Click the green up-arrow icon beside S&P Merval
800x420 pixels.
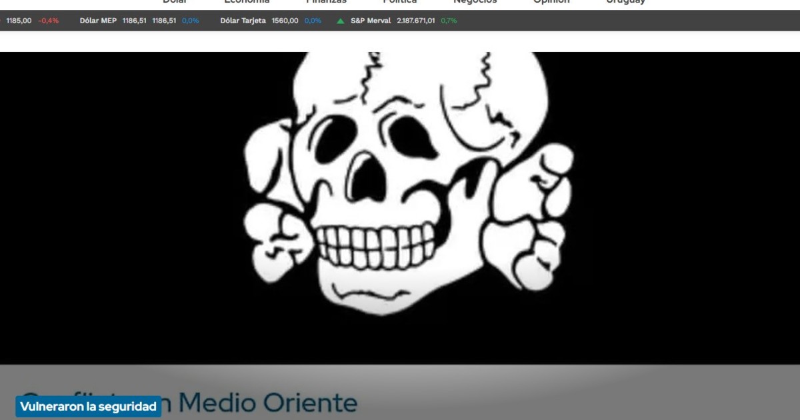[x=341, y=21]
